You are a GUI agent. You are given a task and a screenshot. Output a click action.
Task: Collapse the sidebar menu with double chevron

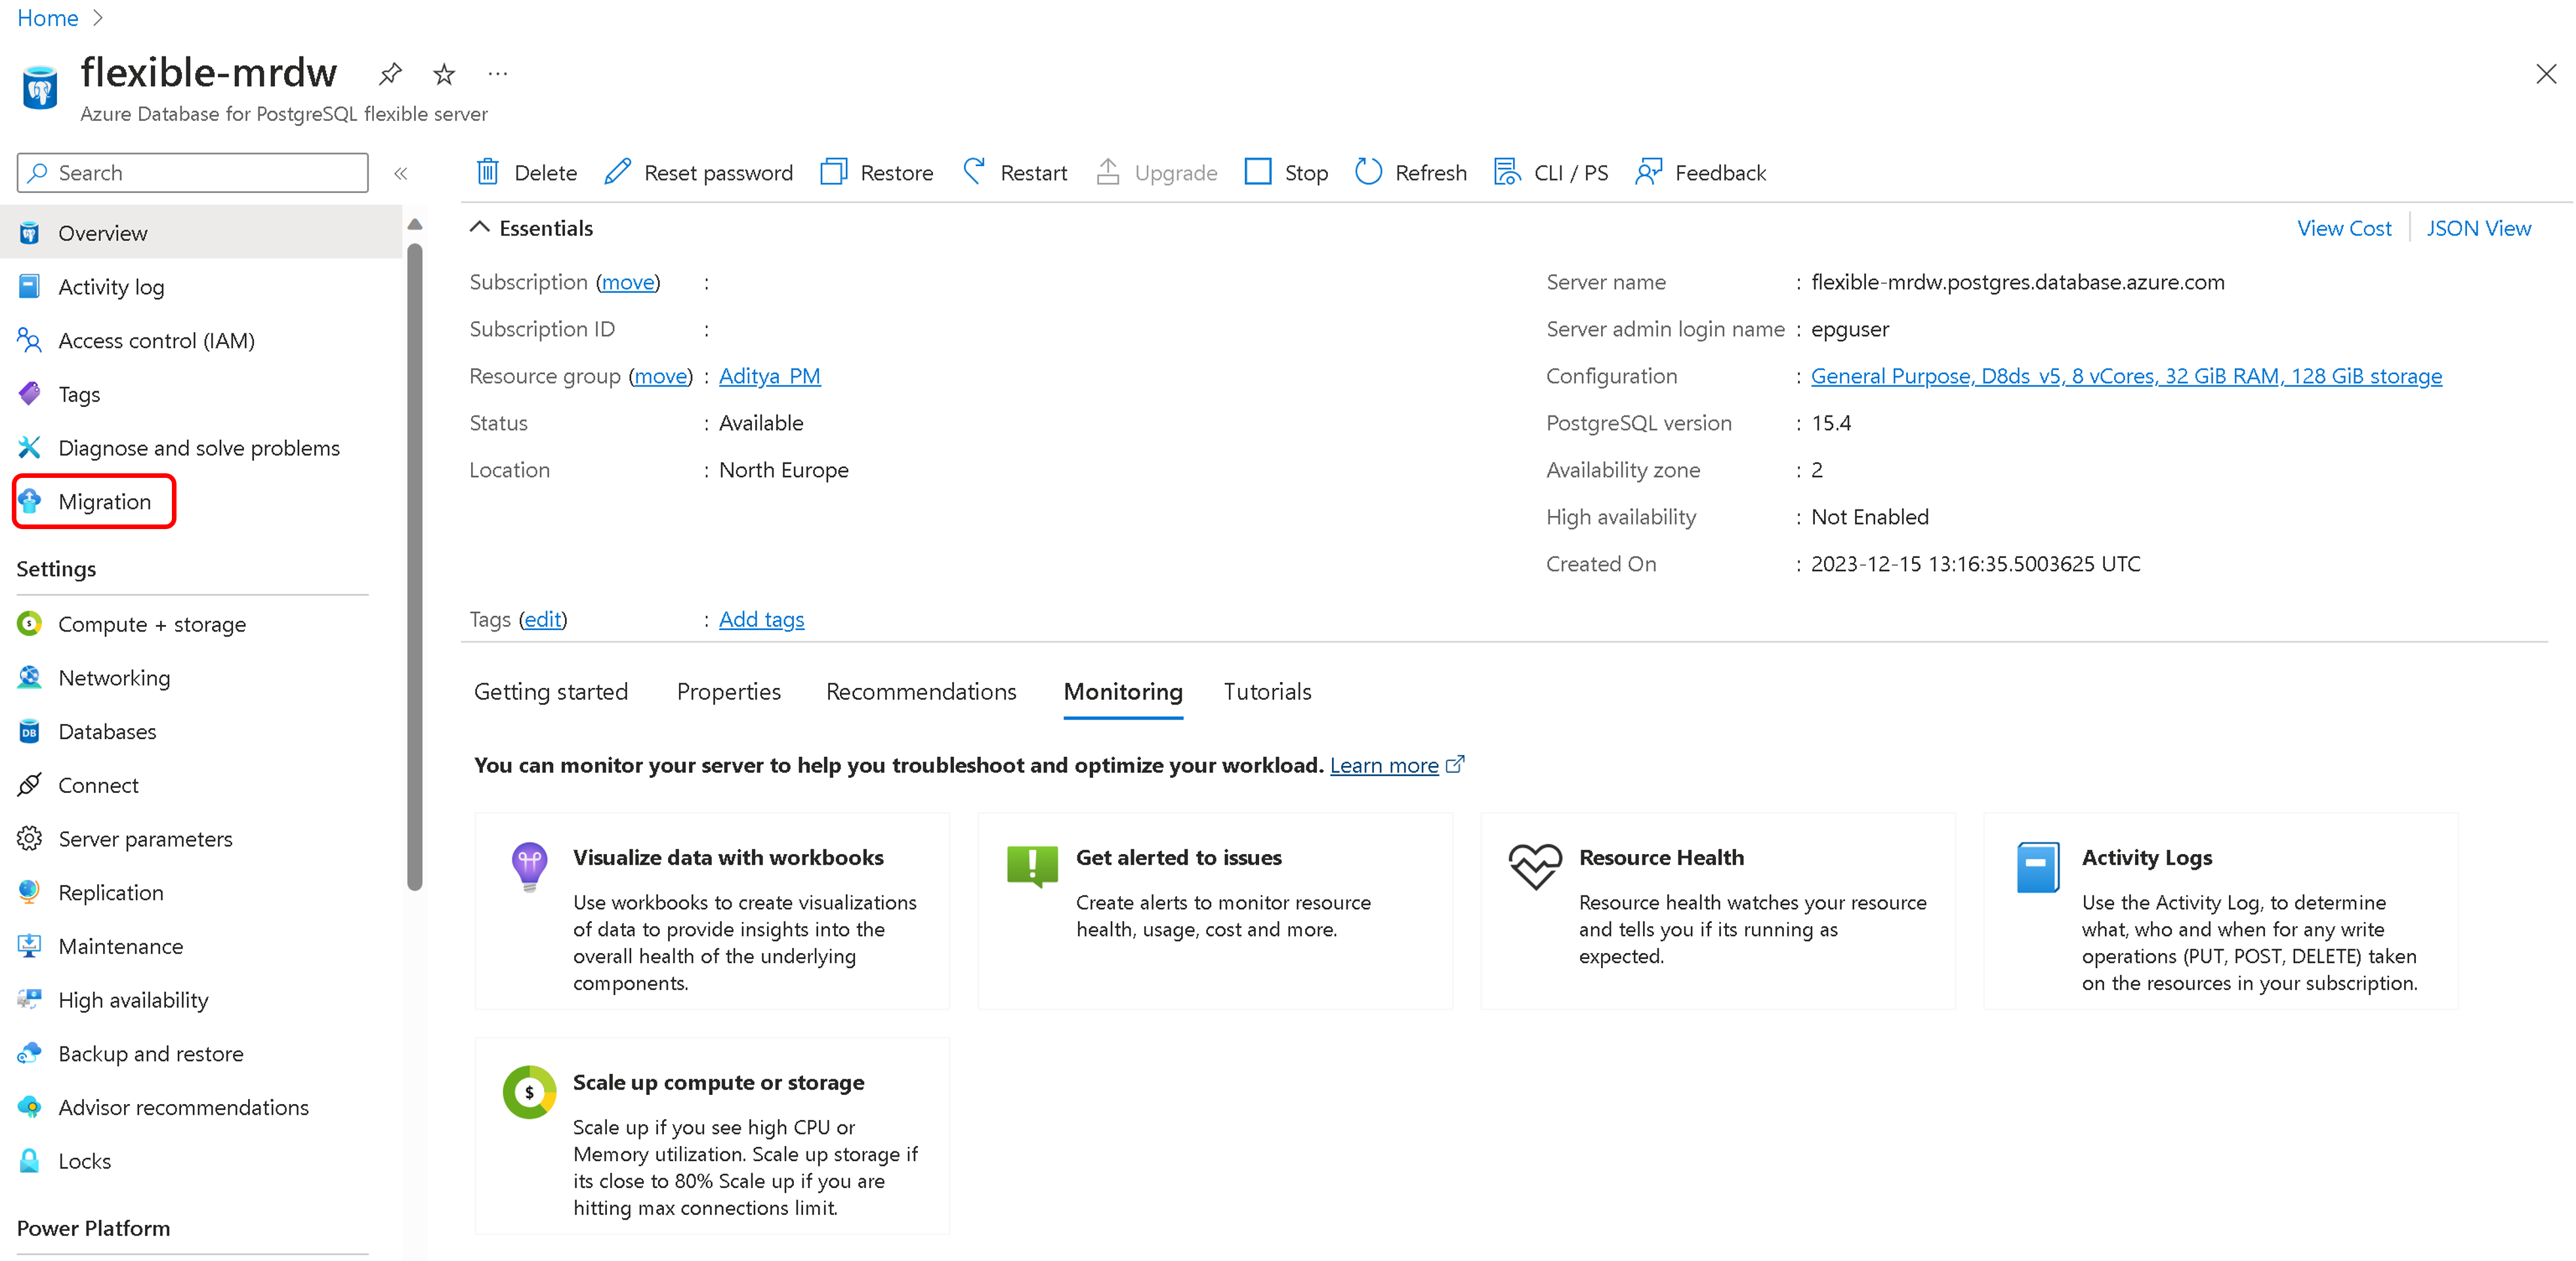pyautogui.click(x=401, y=173)
